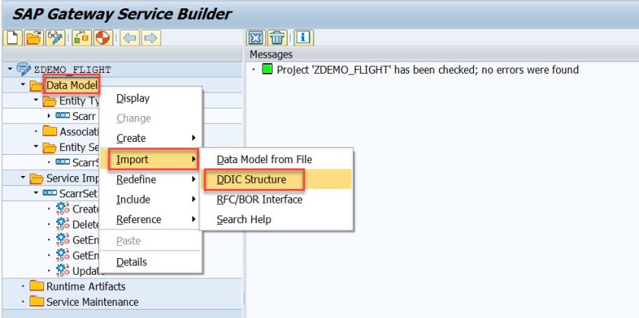Collapse the Entity Sets node

coord(36,146)
